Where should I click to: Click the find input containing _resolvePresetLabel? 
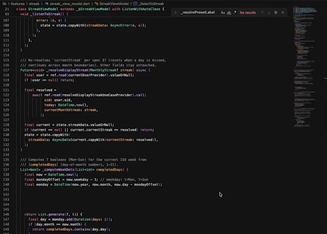click(198, 12)
